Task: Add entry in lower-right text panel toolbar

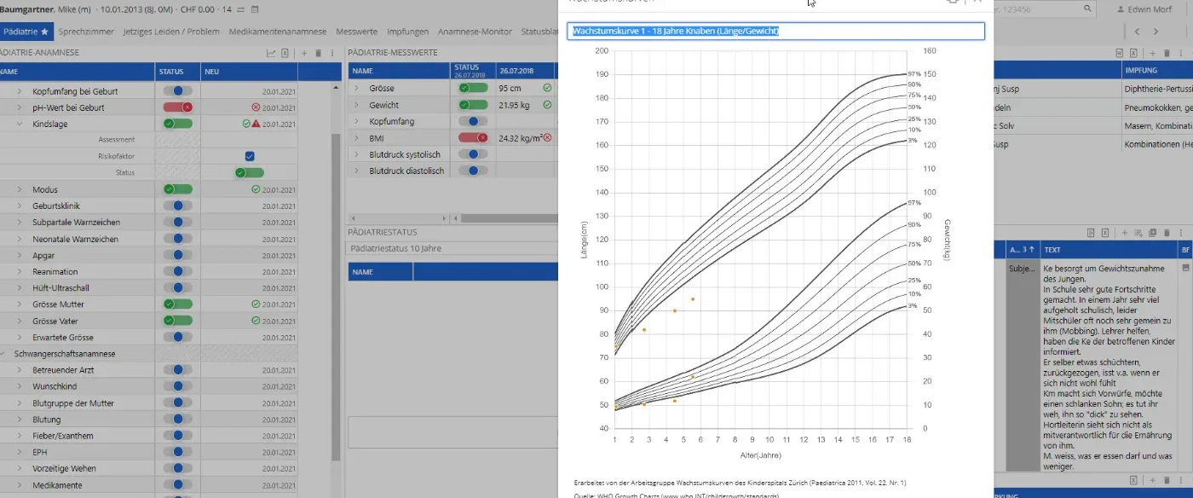Action: tap(1125, 232)
